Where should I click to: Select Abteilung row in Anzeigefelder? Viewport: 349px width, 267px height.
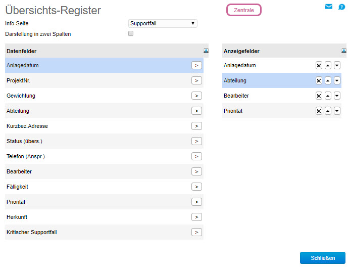coord(282,80)
